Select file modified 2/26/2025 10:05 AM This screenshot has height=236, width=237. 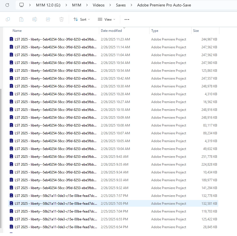click(x=113, y=141)
